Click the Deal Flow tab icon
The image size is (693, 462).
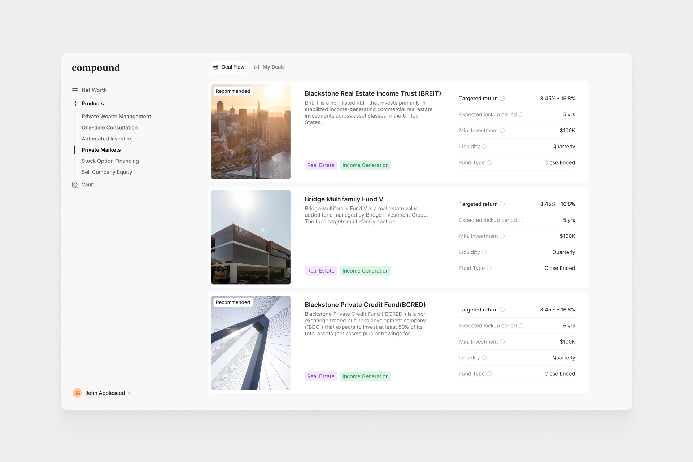[x=215, y=67]
